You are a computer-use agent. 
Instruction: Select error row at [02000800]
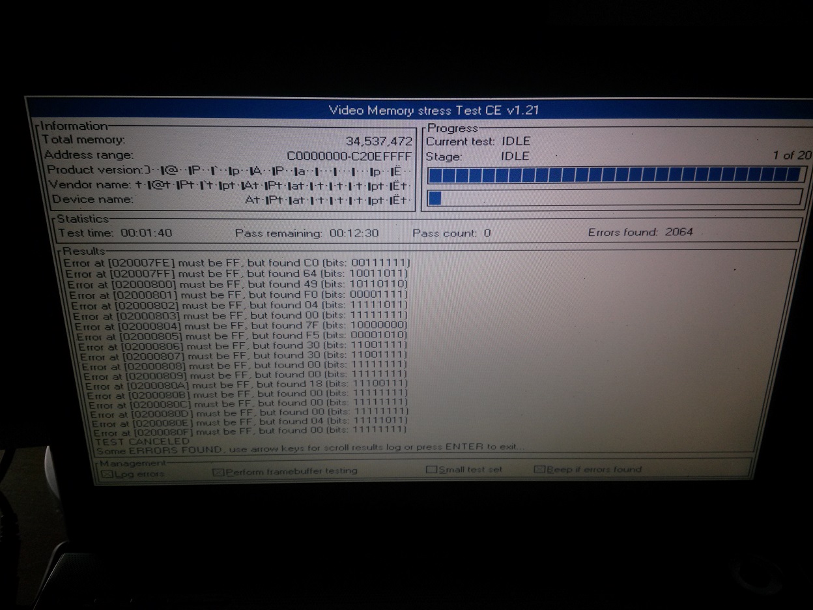coord(238,284)
